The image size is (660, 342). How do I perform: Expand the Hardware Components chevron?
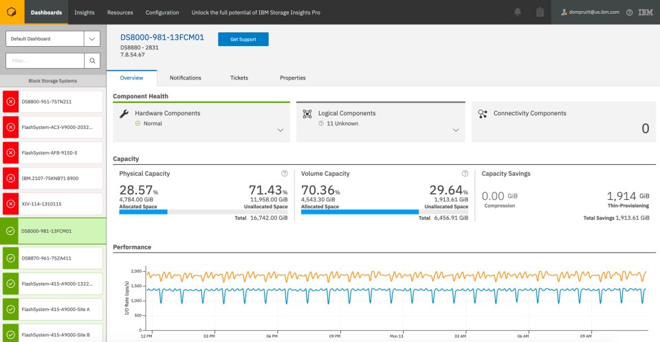click(280, 130)
